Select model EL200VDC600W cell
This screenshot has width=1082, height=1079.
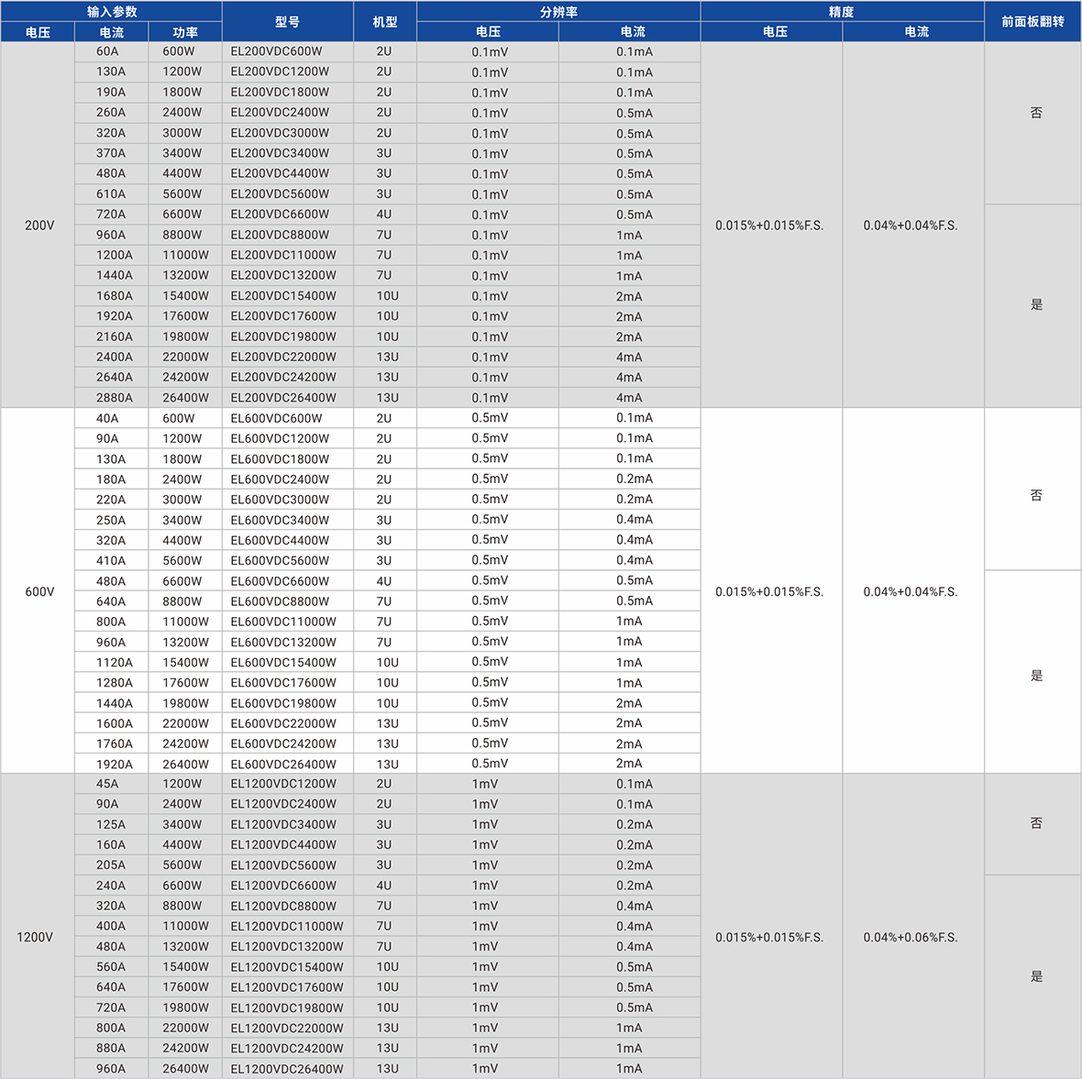276,51
